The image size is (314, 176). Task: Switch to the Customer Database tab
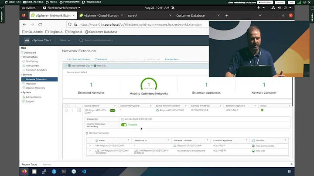[x=198, y=15]
